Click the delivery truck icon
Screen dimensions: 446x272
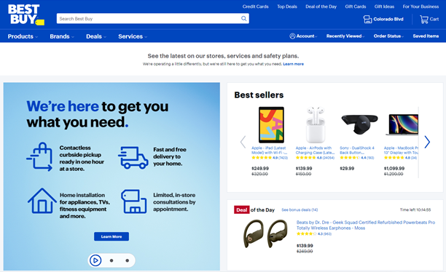[133, 158]
